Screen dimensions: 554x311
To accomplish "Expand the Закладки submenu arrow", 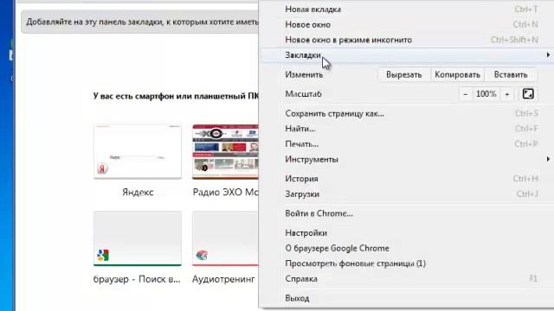I will pos(548,55).
